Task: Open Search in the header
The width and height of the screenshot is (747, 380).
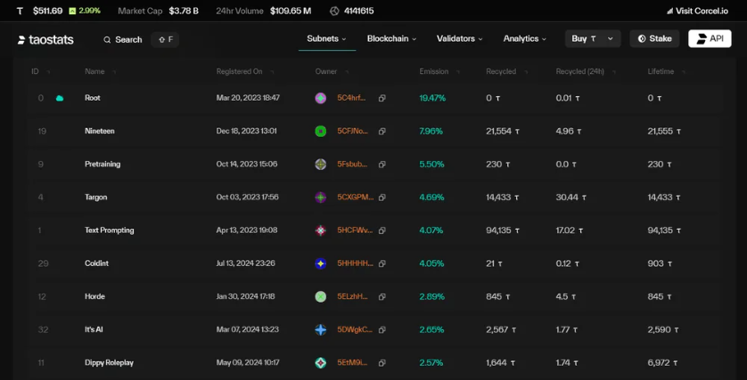Action: coord(123,39)
